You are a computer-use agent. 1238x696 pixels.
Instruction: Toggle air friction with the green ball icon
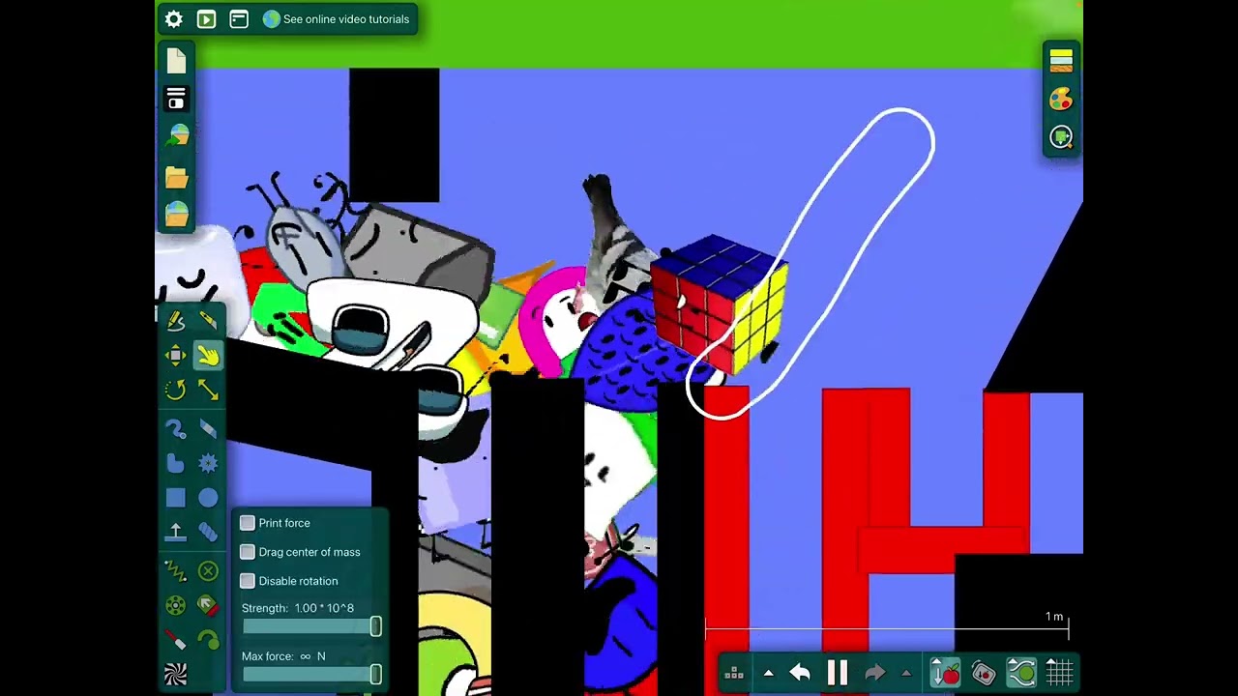pos(1022,673)
